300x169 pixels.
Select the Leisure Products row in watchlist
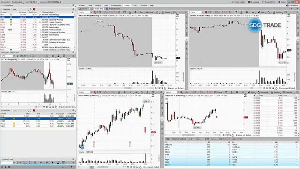[x=37, y=22]
